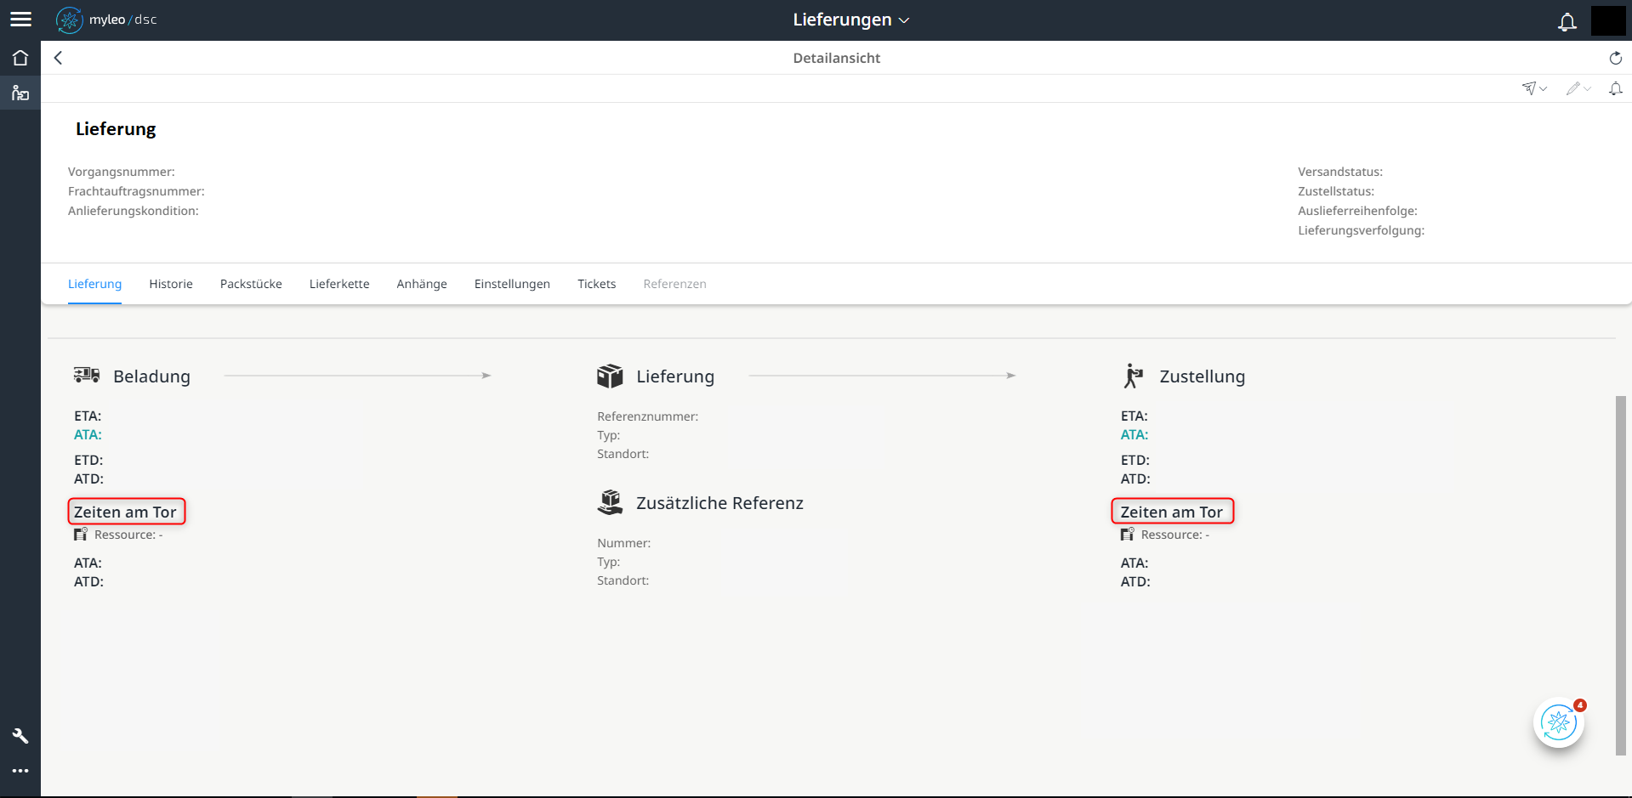The width and height of the screenshot is (1632, 798).
Task: Click the Lieferungsverfolgung label
Action: pyautogui.click(x=1361, y=230)
